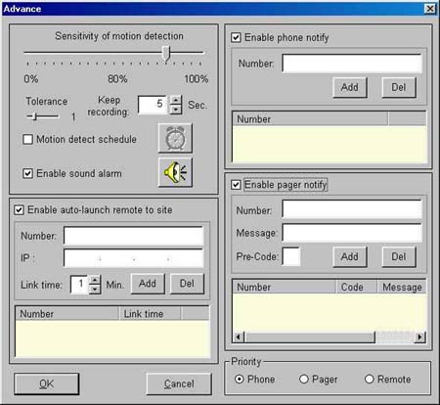Select Pager priority radio button
Viewport: 440px width, 405px height.
coord(304,380)
